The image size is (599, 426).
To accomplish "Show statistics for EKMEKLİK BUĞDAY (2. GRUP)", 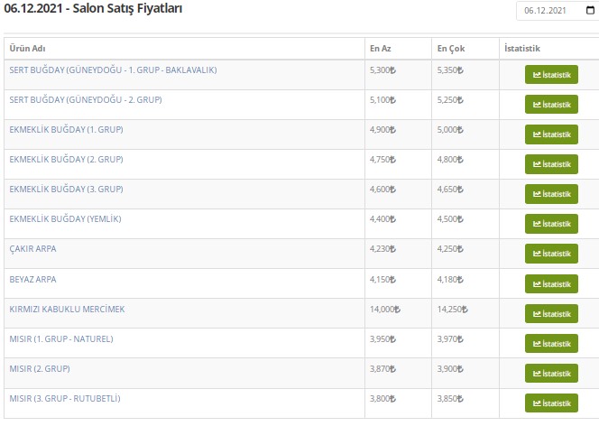I will 551,164.
